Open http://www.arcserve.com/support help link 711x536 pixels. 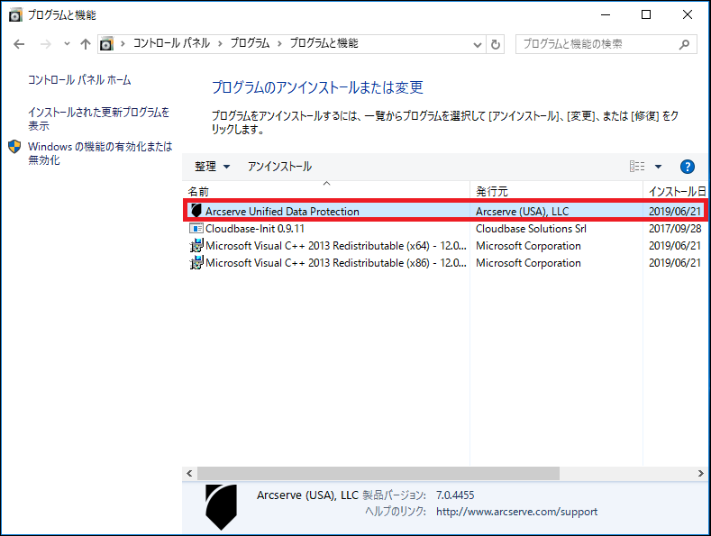(517, 512)
